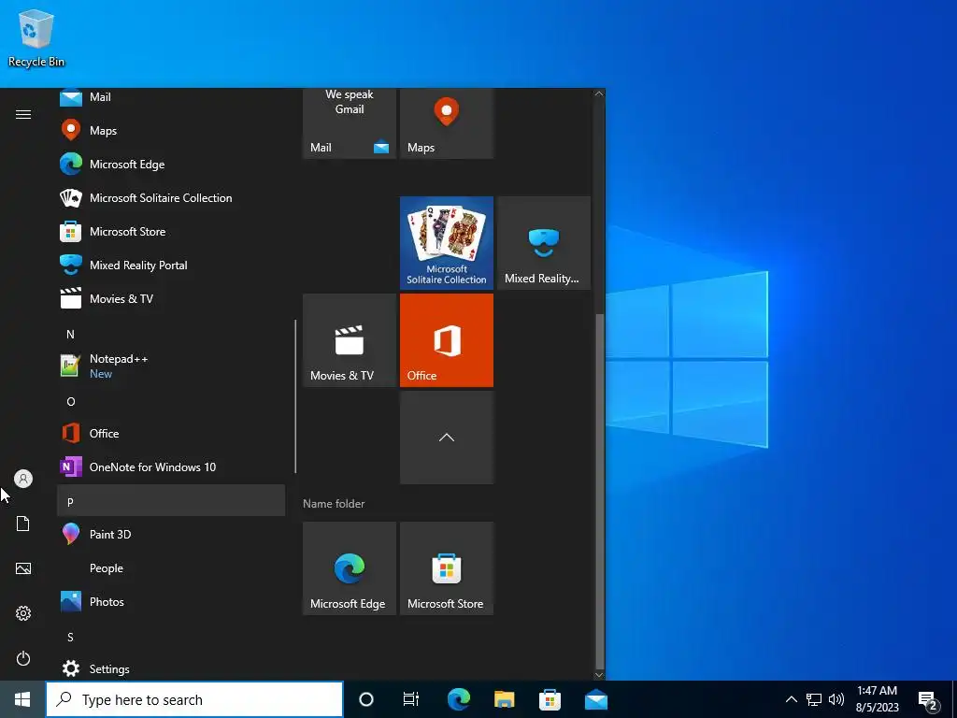Open the orange Office tile
Viewport: 957px width, 718px height.
(447, 340)
